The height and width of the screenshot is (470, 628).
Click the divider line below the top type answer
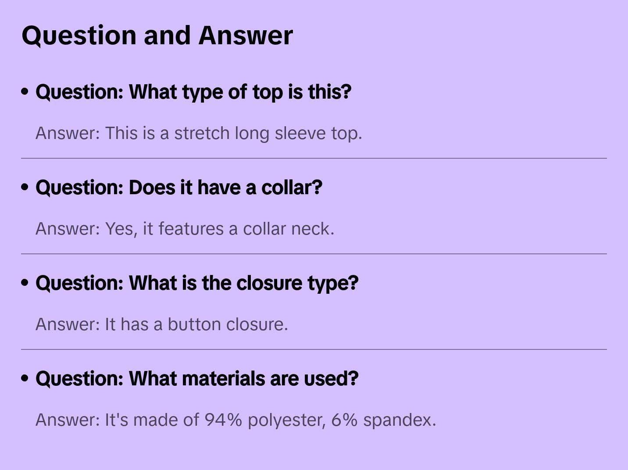tap(314, 158)
